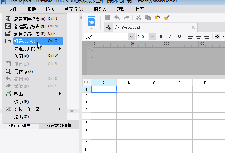Image resolution: width=225 pixels, height=153 pixels.
Task: Open the 模板 menu
Action: pos(32,9)
